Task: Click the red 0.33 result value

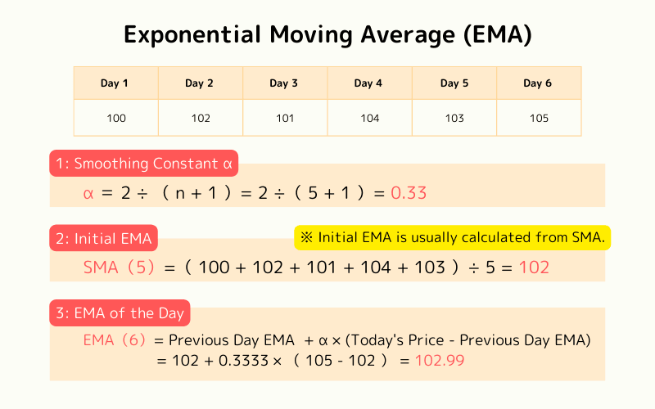Action: (x=409, y=193)
